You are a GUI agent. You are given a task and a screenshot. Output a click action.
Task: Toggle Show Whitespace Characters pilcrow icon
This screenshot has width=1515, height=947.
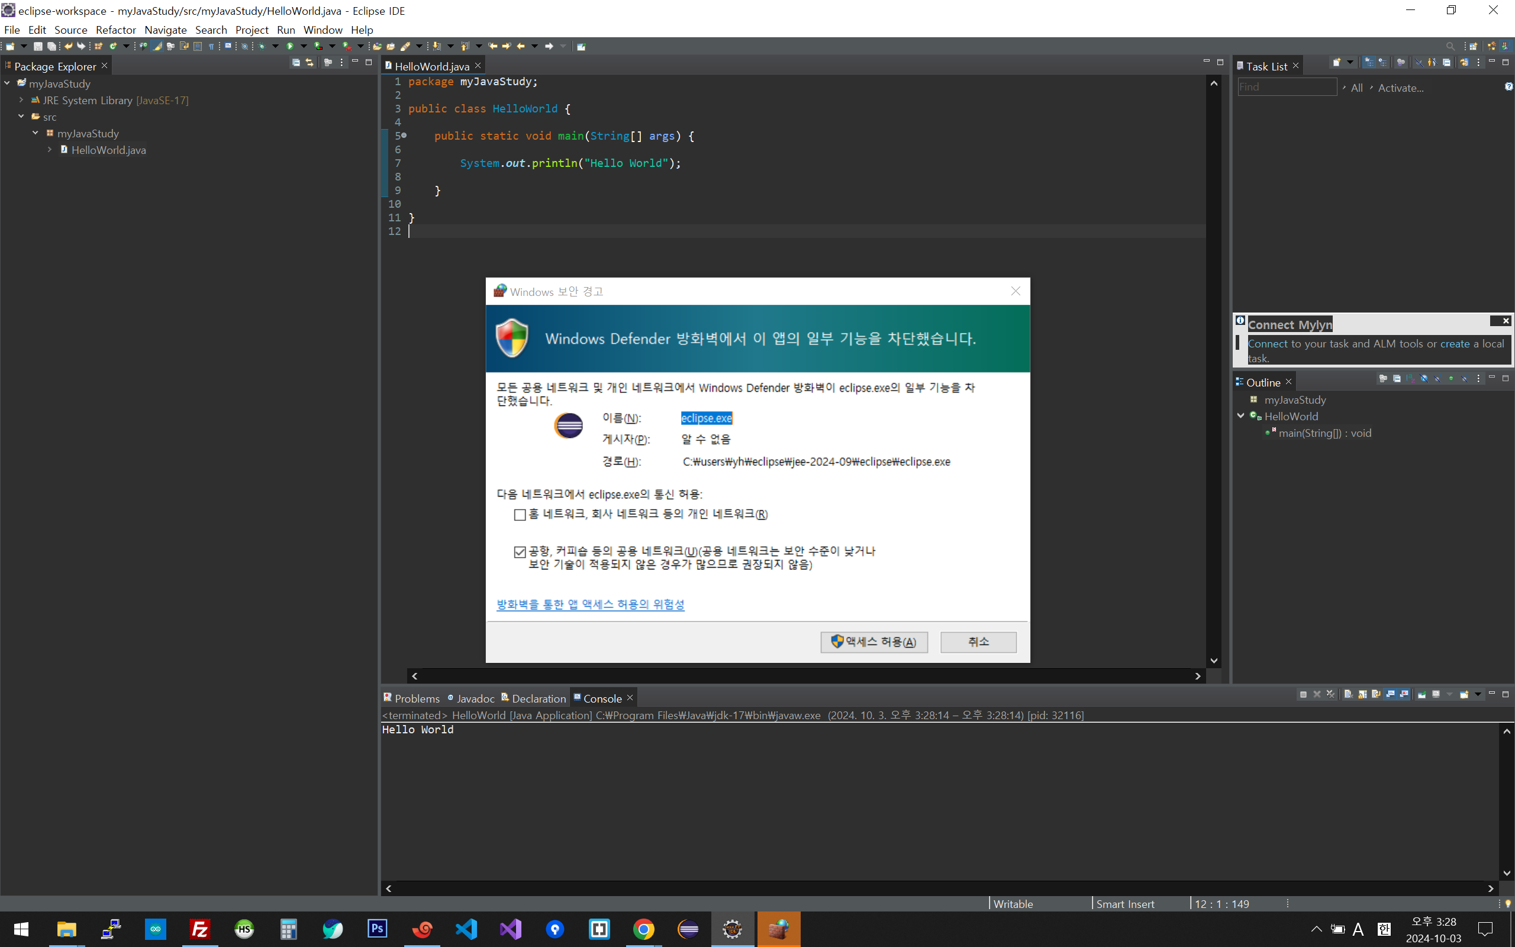click(212, 46)
